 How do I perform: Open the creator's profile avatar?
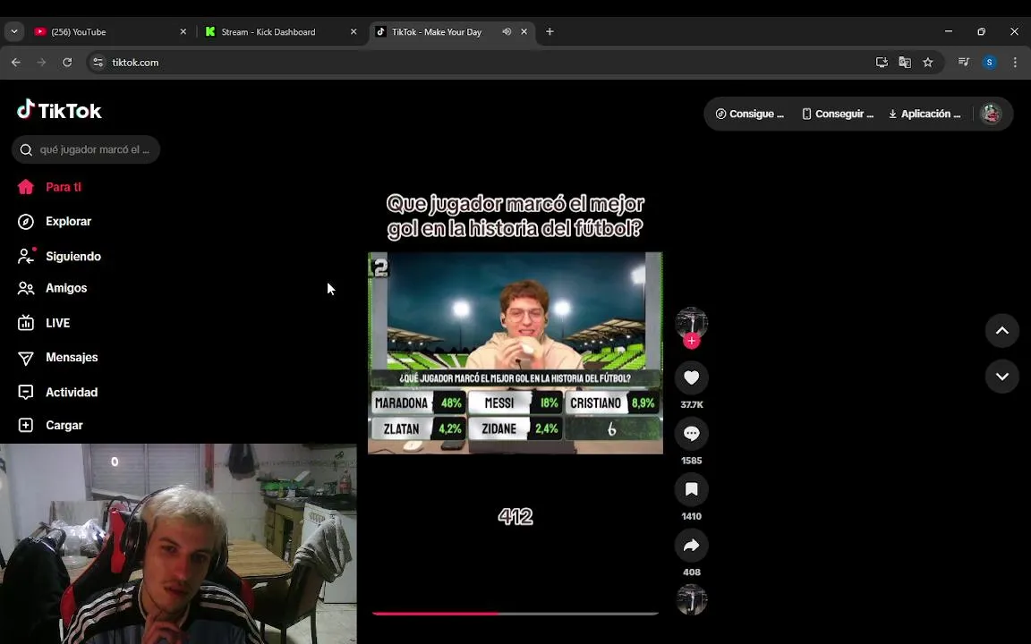pyautogui.click(x=691, y=323)
